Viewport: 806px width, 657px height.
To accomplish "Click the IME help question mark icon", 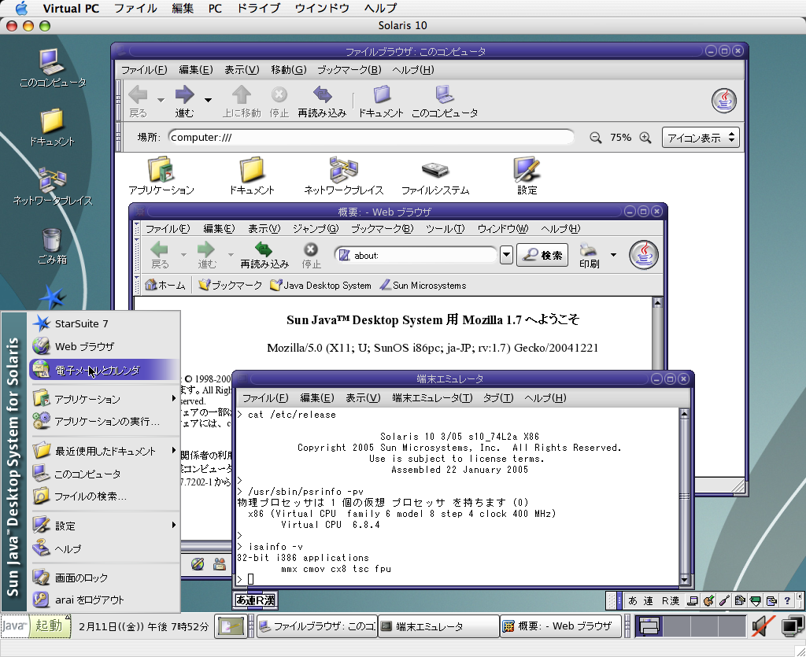I will pos(787,600).
